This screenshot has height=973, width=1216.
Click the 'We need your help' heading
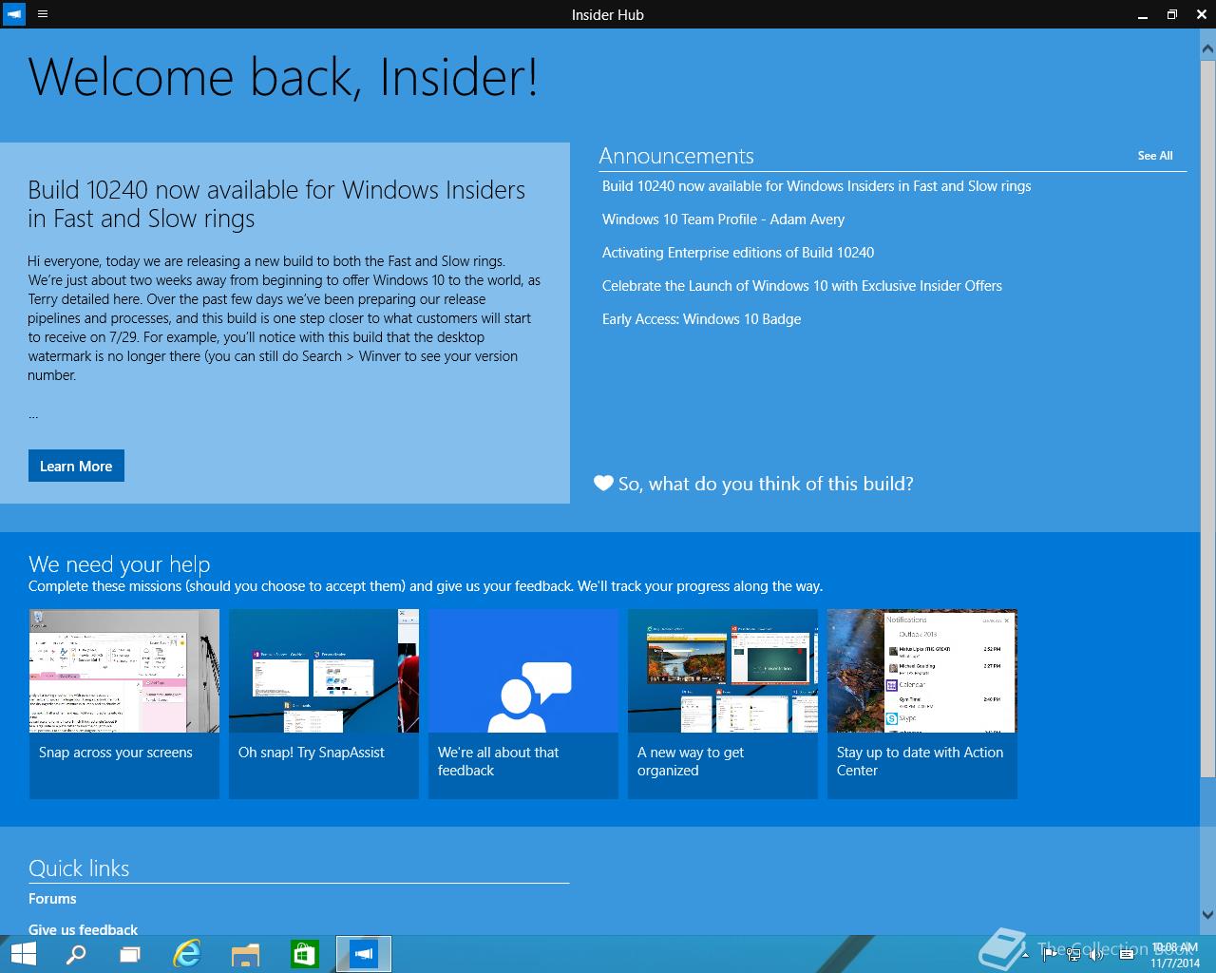pyautogui.click(x=119, y=563)
